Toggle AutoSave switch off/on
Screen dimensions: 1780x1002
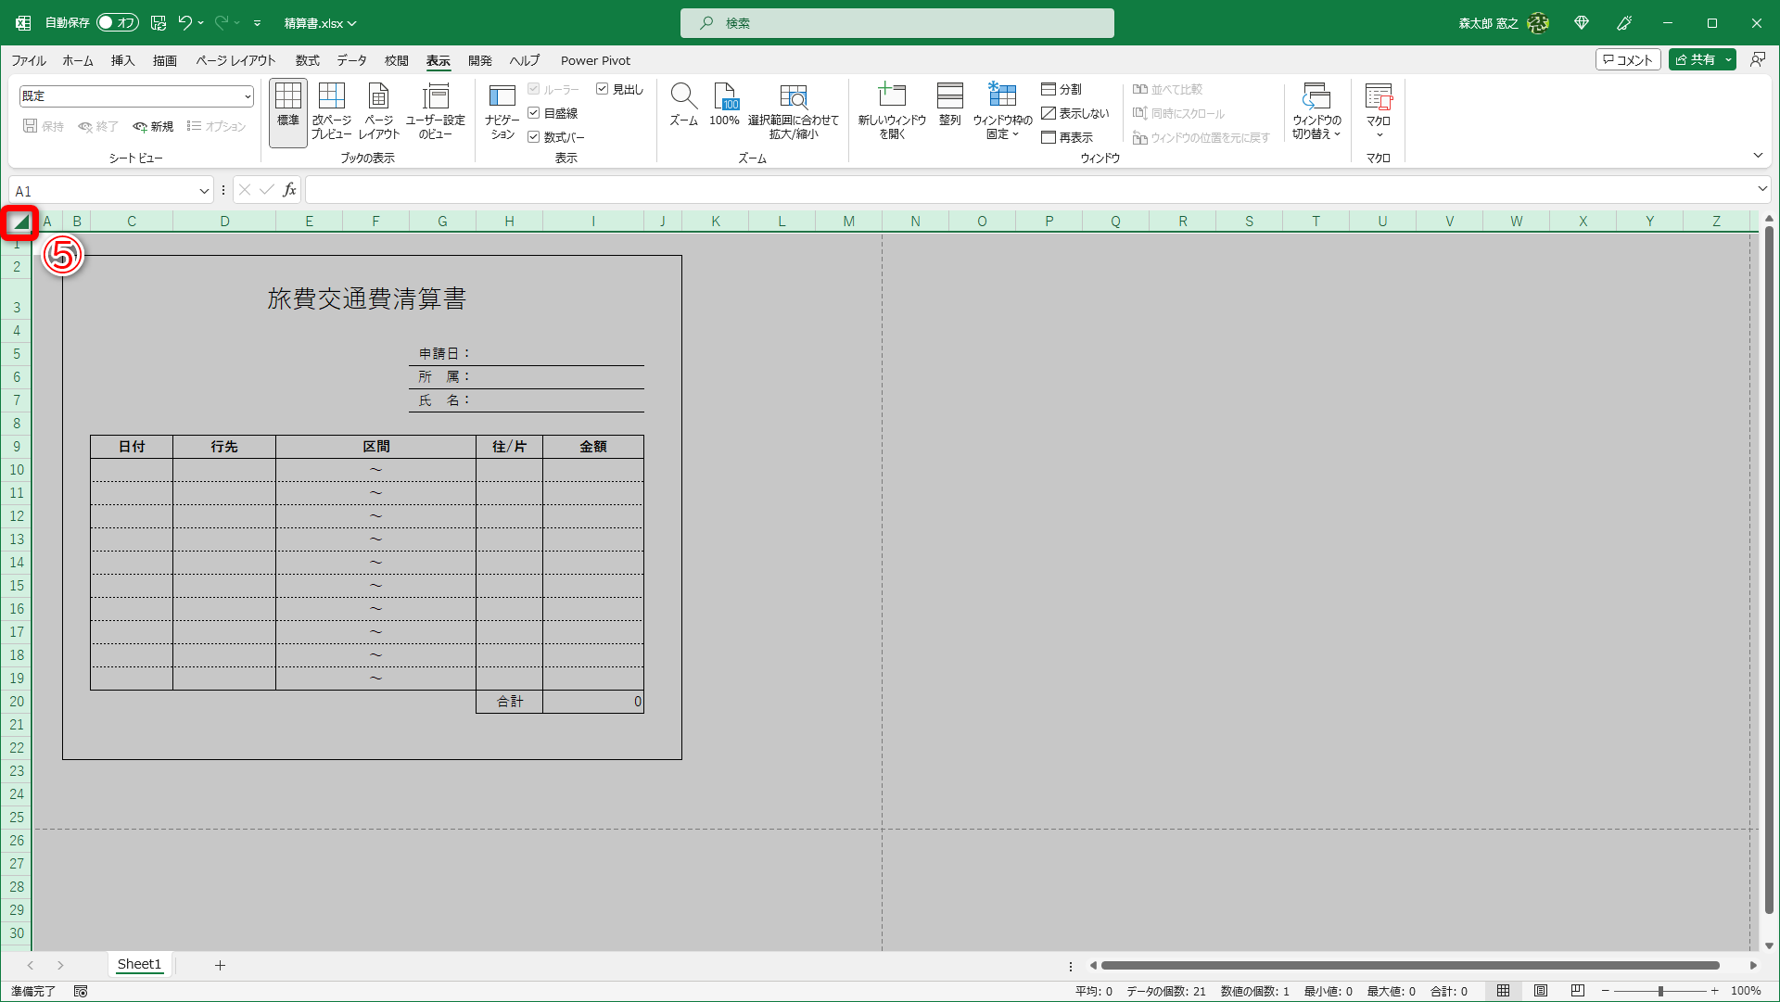click(118, 22)
